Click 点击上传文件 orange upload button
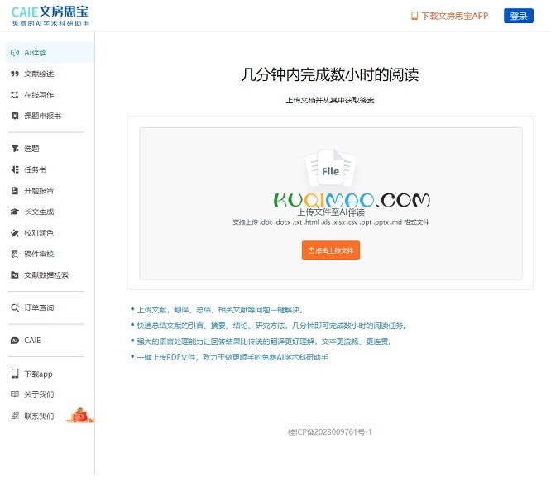This screenshot has height=481, width=551. pos(331,250)
